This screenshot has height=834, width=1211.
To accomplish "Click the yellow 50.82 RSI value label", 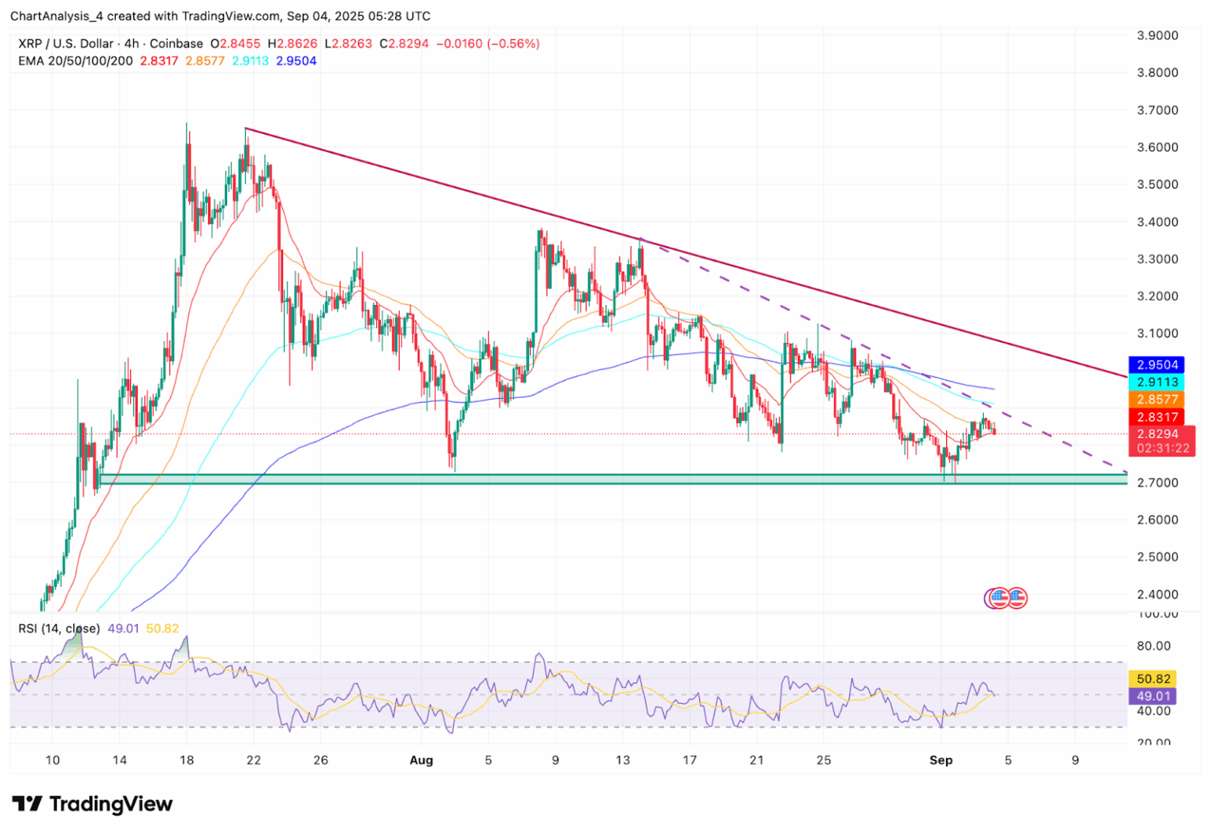I will tap(1152, 676).
